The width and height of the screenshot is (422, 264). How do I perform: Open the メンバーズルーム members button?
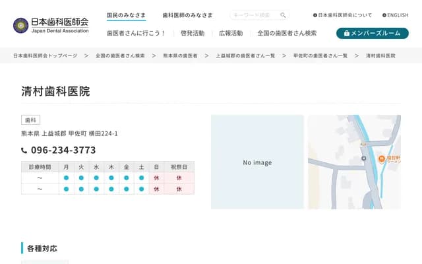(x=372, y=33)
